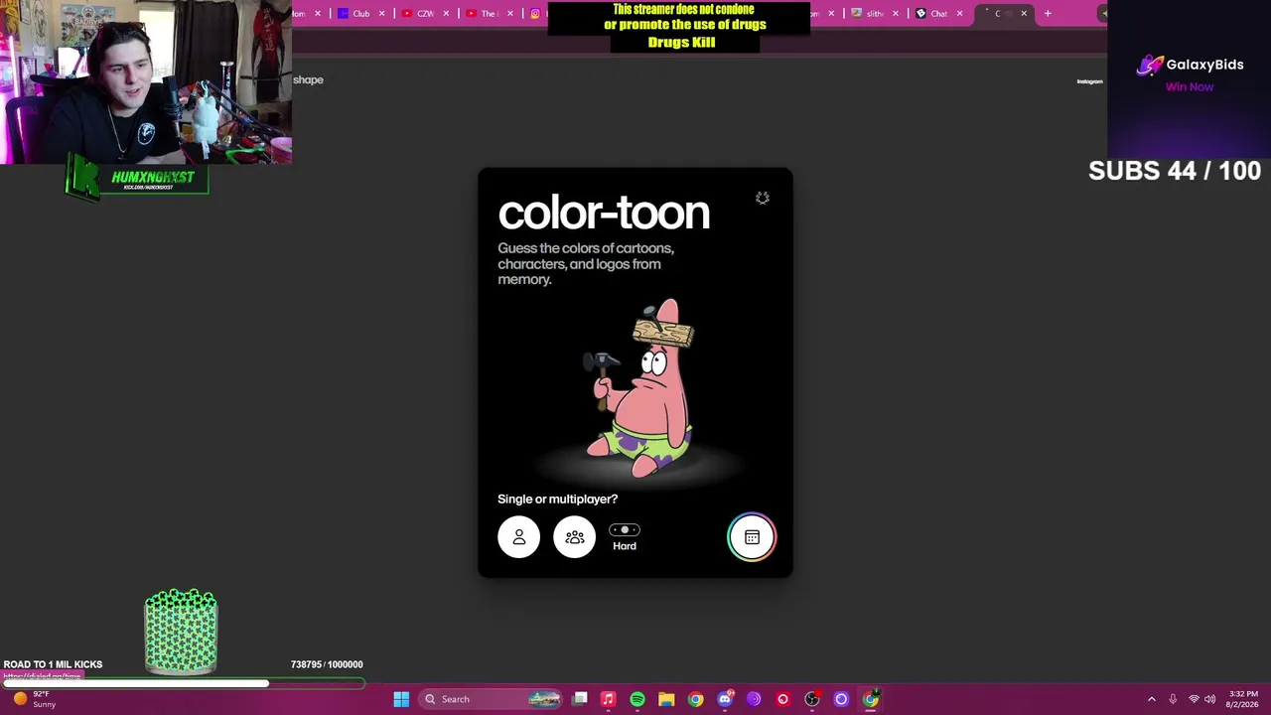
Task: Click the taskbar Search box
Action: [492, 699]
